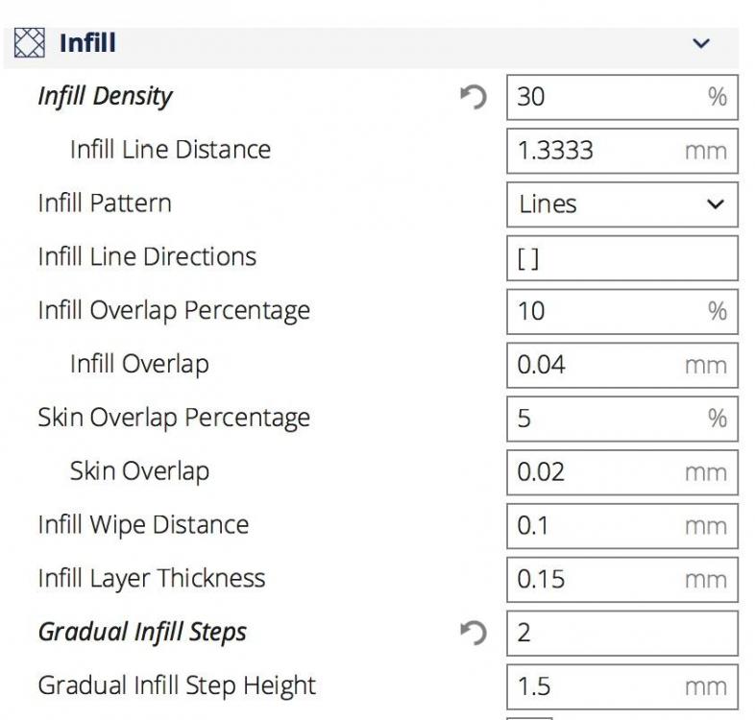
Task: Click the Infill Pattern setting label
Action: coord(105,204)
